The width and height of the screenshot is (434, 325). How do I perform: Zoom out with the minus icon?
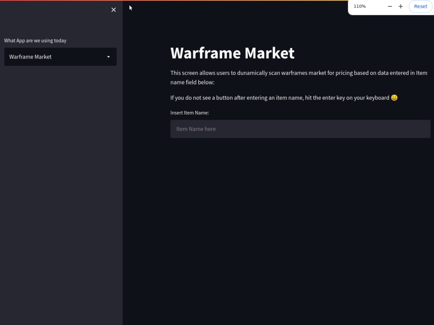tap(390, 6)
